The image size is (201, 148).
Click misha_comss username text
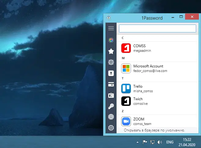143,91
